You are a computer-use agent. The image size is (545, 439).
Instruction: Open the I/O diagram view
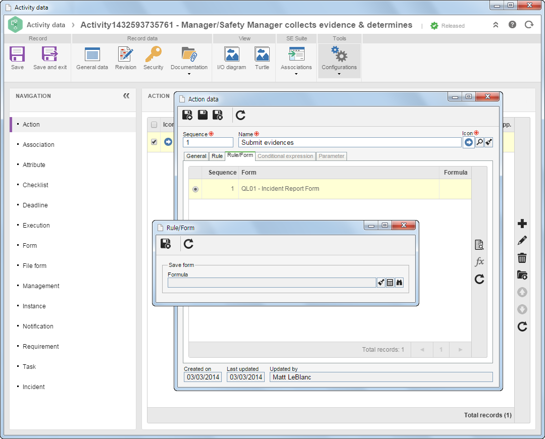coord(231,58)
